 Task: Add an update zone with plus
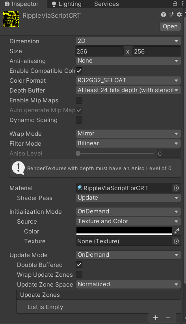click(156, 318)
